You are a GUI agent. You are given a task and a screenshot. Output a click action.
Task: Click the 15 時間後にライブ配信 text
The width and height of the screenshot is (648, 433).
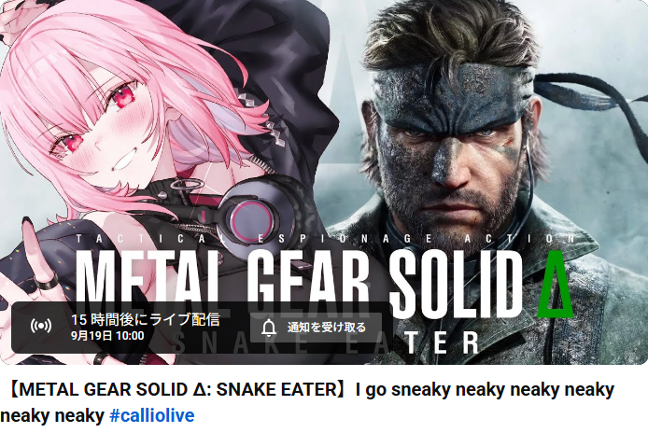(x=146, y=319)
